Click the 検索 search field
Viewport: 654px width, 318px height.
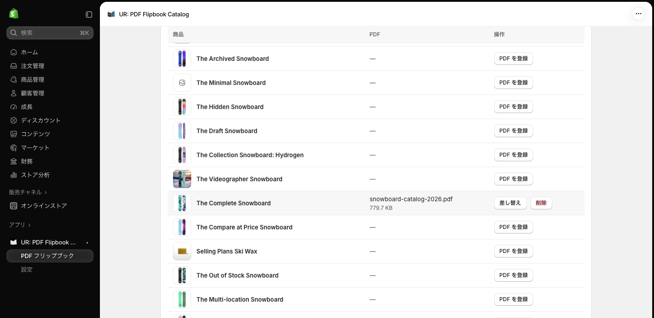tap(50, 33)
